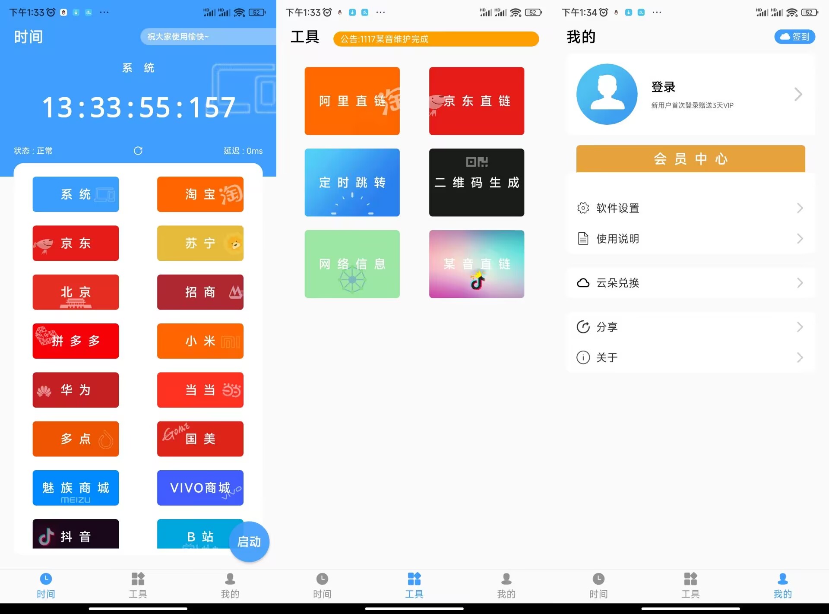Switch to the 时间 tab
The image size is (829, 614).
(x=46, y=585)
